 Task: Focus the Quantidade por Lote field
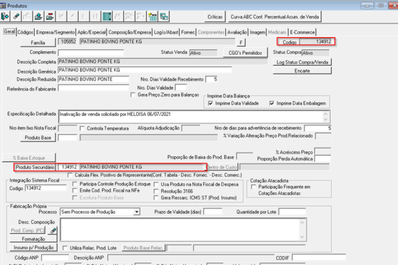coord(292,212)
